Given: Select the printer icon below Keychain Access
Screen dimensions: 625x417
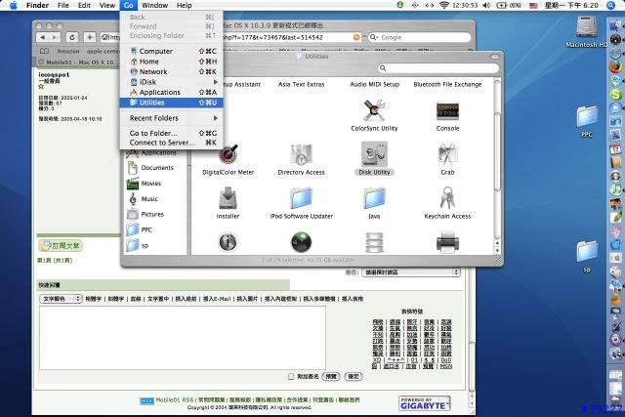Looking at the screenshot, I should click(x=447, y=242).
